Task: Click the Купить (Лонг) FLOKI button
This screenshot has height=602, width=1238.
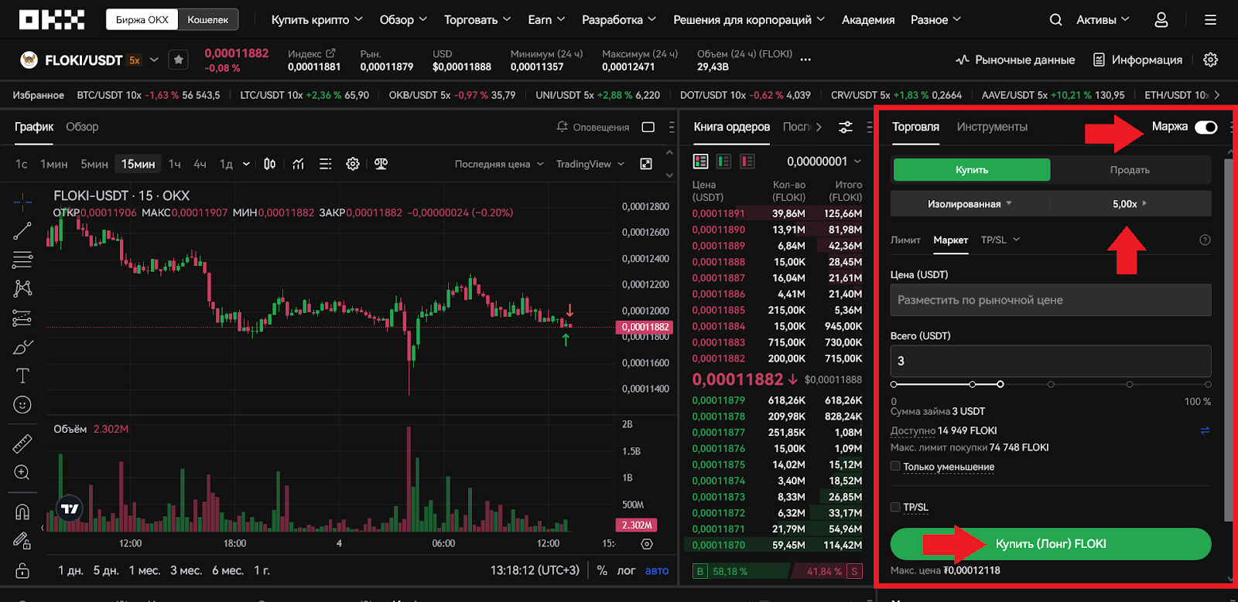Action: pyautogui.click(x=1051, y=544)
